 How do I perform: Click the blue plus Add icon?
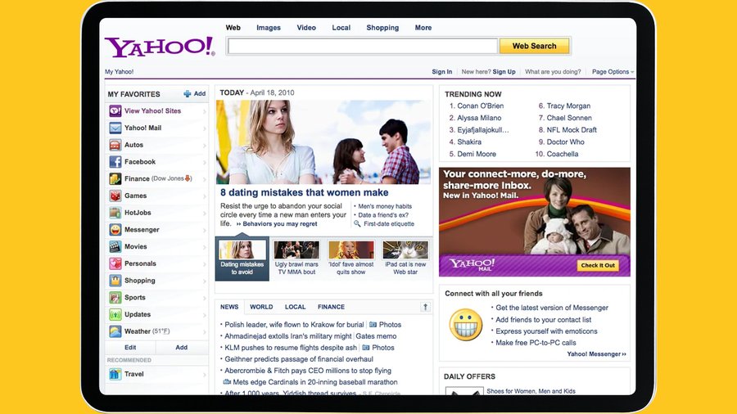coord(187,94)
